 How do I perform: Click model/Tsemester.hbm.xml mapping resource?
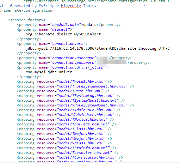84,153
